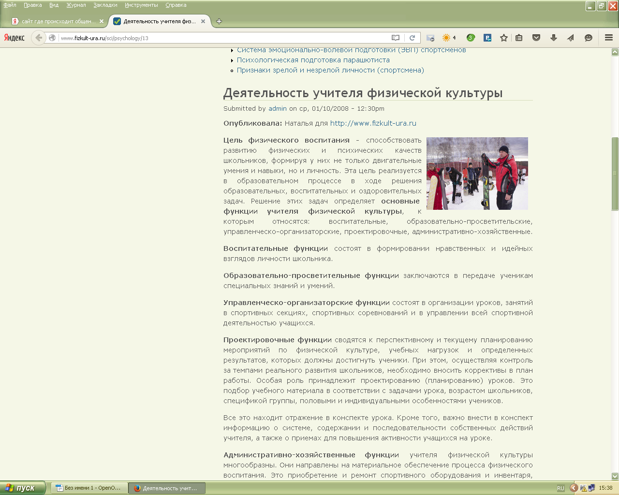Close the 'Деятельность учителя физ...' tab
Image resolution: width=619 pixels, height=495 pixels.
(203, 21)
